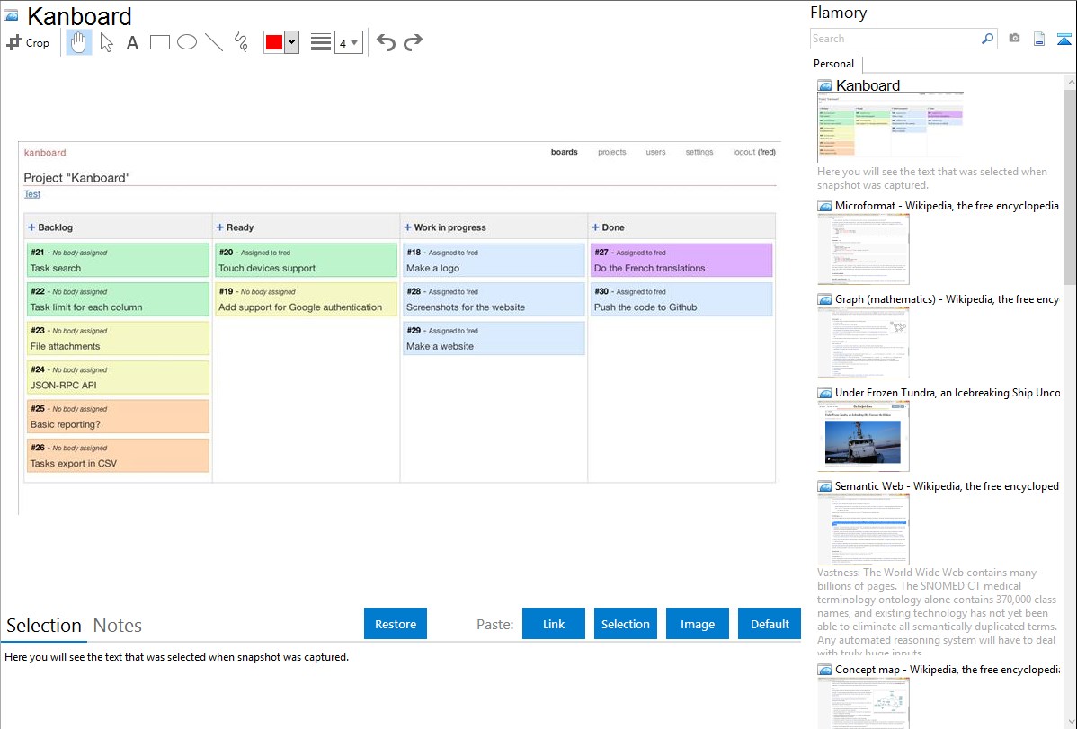The image size is (1077, 729).
Task: Click the blue icon right of the page icon
Action: click(1064, 39)
